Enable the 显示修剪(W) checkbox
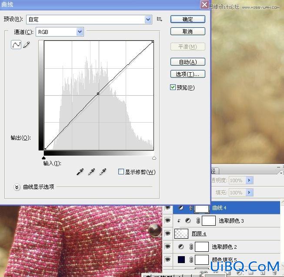Viewport: 284px width, 277px height. pos(121,171)
